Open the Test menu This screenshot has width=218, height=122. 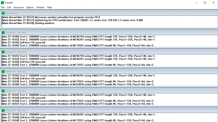pos(3,7)
